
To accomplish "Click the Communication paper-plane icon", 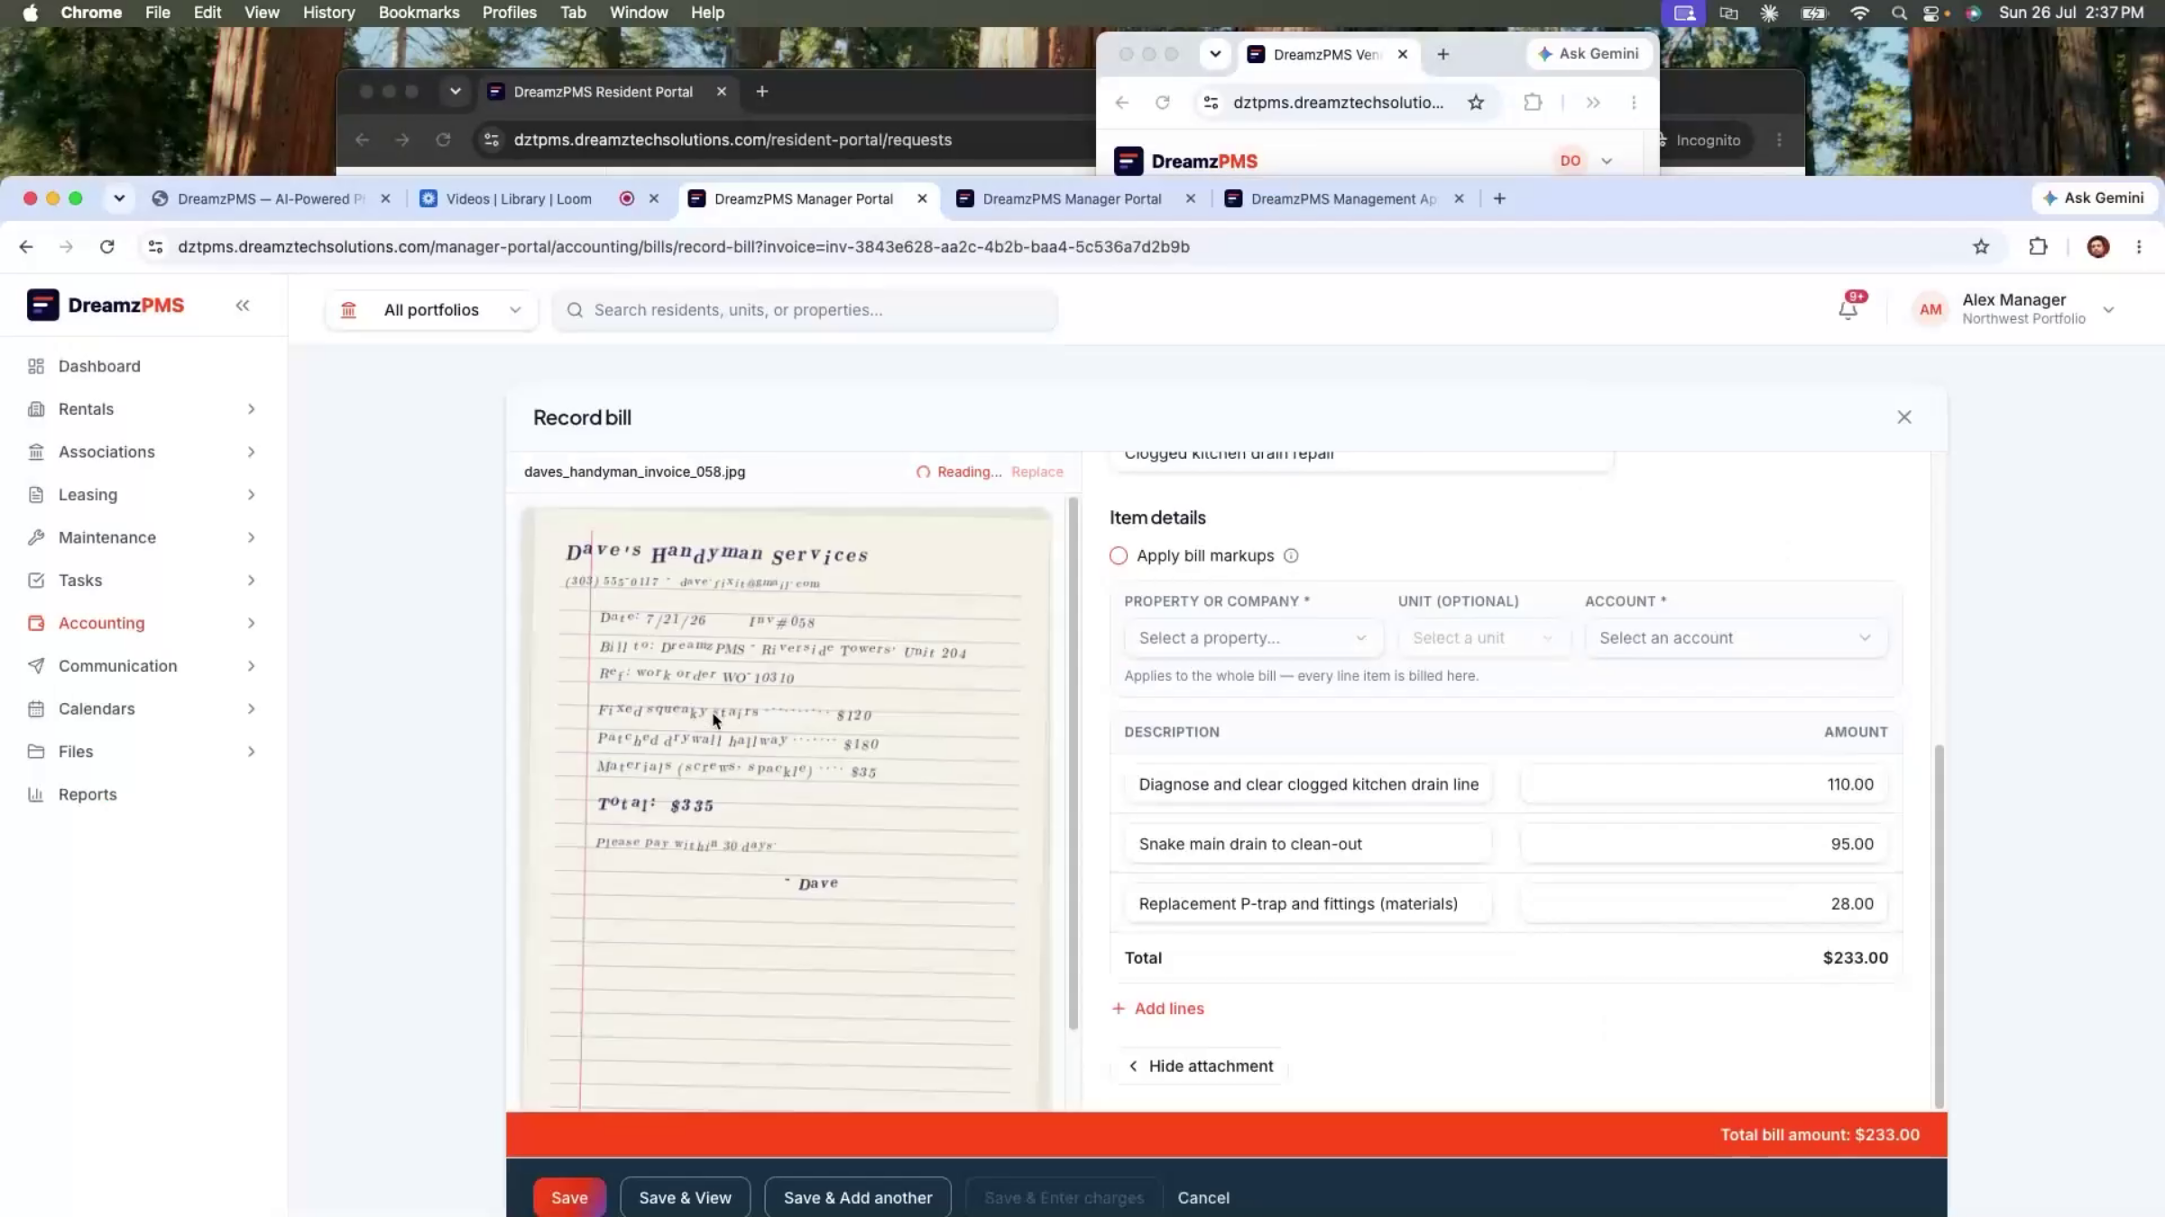I will pos(36,666).
